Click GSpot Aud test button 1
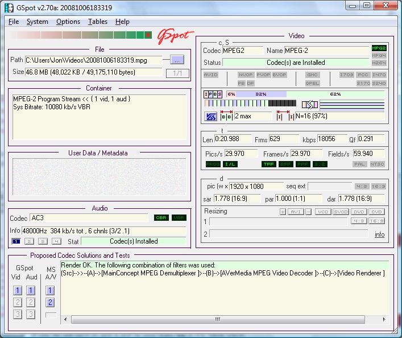The image size is (402, 338). click(x=31, y=291)
